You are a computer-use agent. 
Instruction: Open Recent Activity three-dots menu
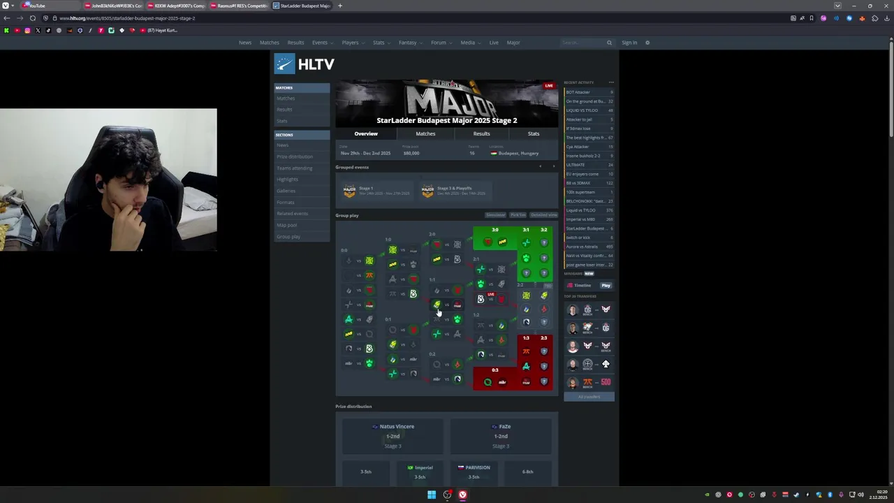[x=611, y=82]
